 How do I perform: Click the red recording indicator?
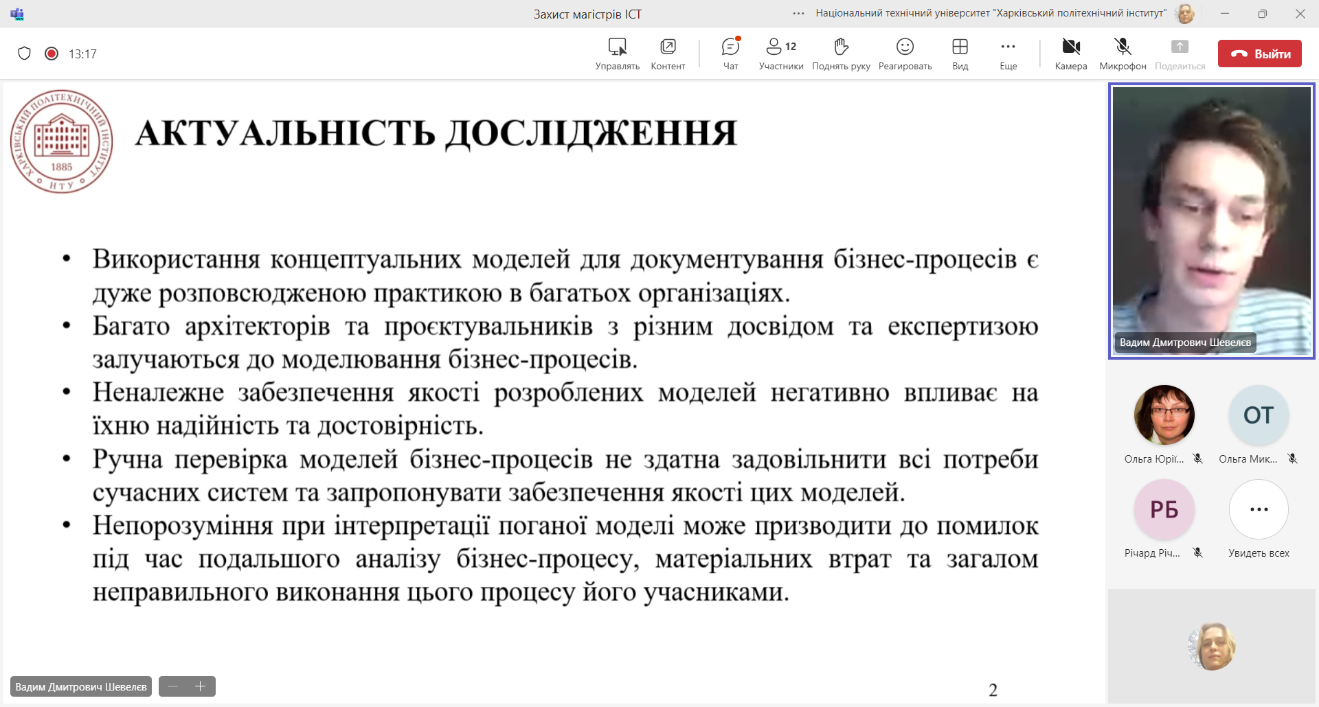52,54
